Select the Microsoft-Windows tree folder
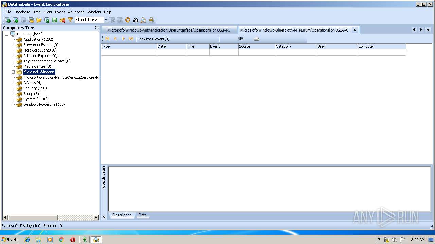435x244 pixels. point(39,72)
